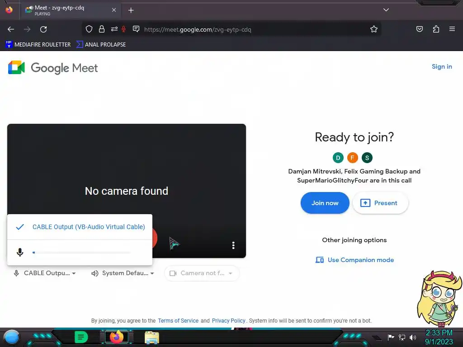This screenshot has width=463, height=347.
Task: Click the Sign in link
Action: tap(442, 67)
